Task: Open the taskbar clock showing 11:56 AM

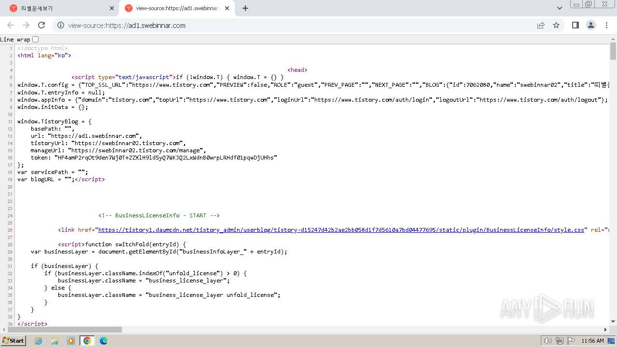Action: pos(592,341)
